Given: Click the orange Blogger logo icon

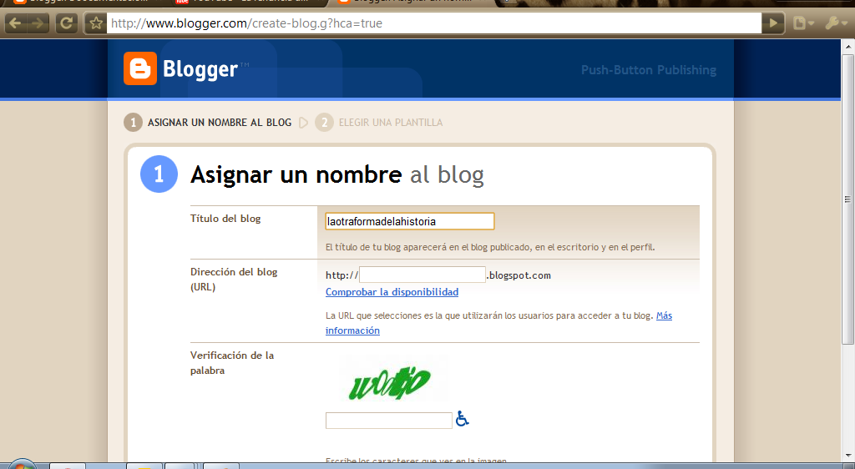Looking at the screenshot, I should [140, 68].
